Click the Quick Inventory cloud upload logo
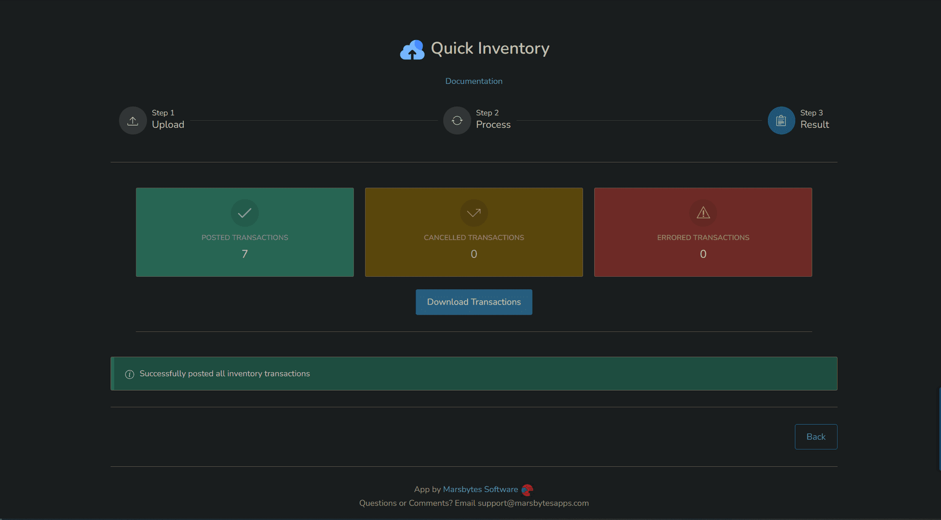 click(412, 50)
